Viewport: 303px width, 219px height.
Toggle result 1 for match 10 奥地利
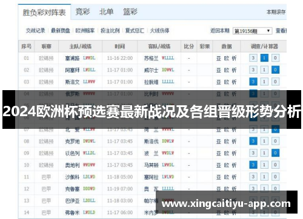click(264, 165)
